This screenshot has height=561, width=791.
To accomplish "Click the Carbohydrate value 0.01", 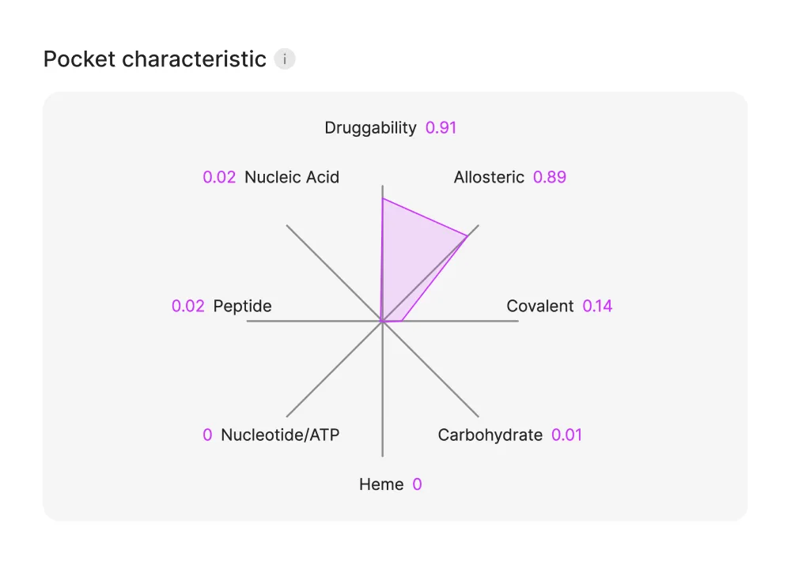I will pyautogui.click(x=566, y=435).
